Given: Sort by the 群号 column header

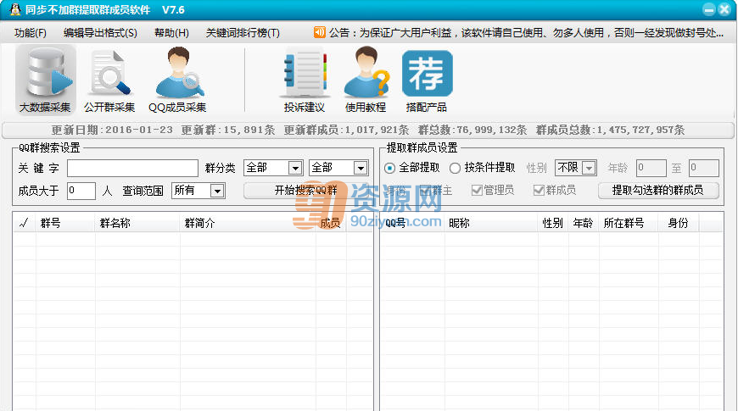Looking at the screenshot, I should click(x=65, y=223).
